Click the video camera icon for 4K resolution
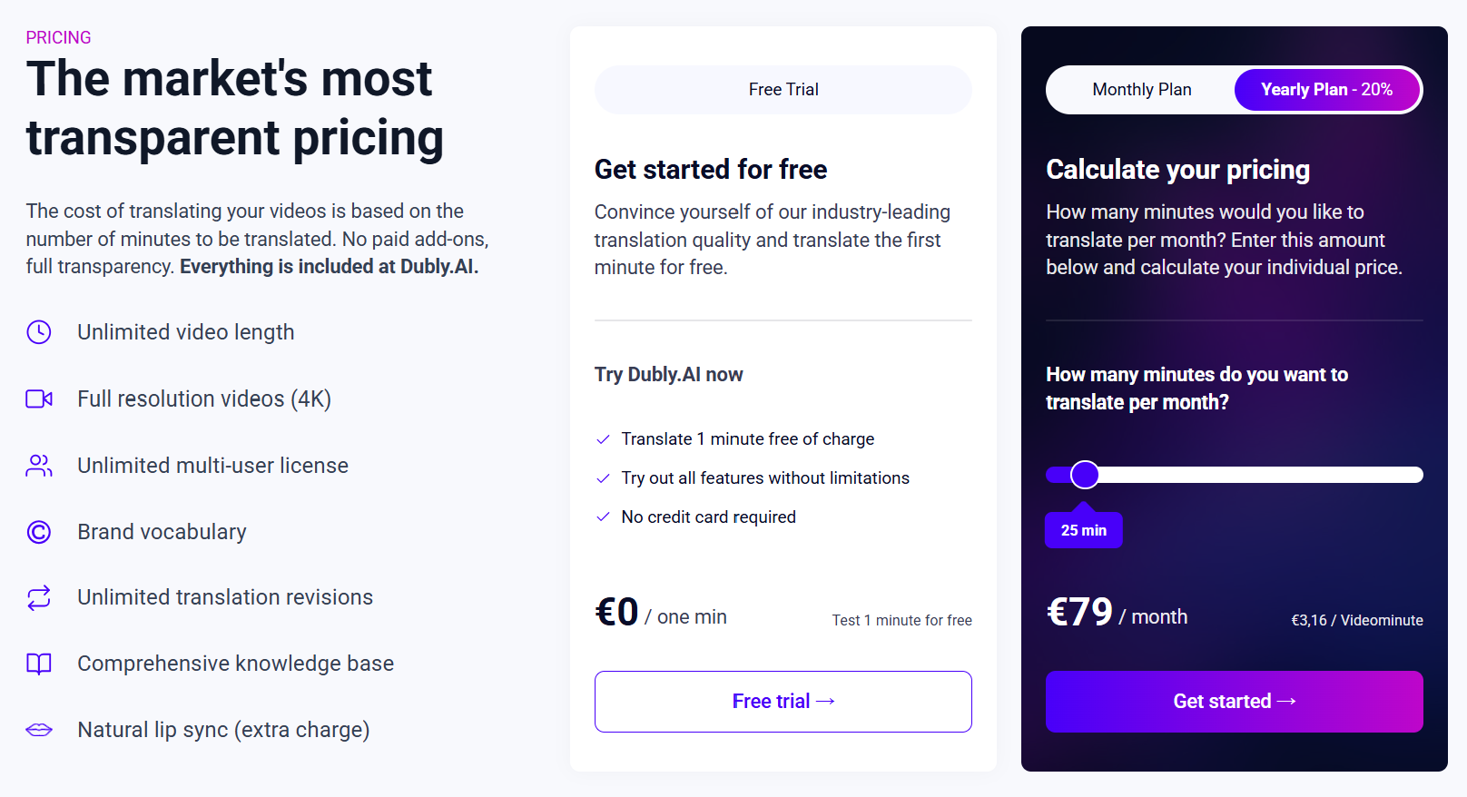 [39, 398]
